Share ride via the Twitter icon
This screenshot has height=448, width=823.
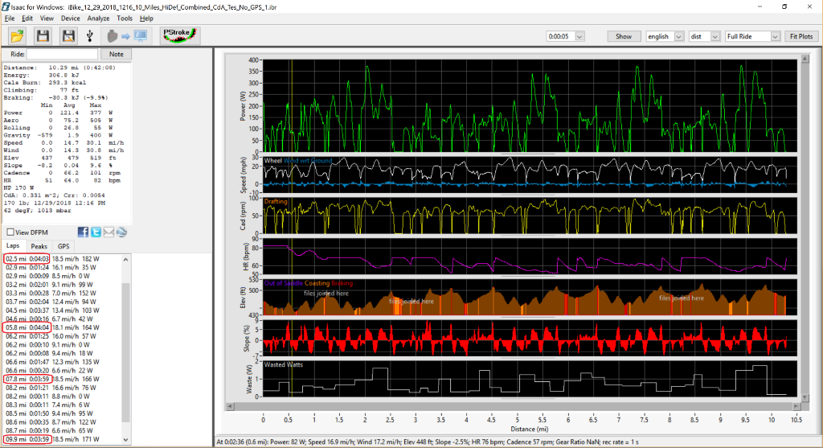coord(94,232)
